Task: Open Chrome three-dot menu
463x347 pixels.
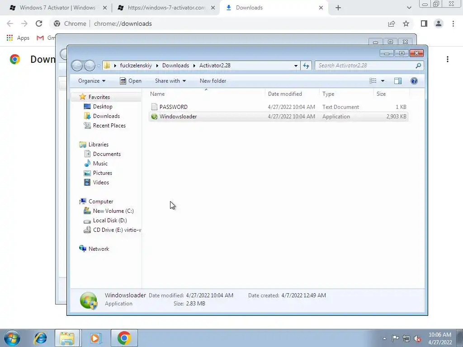Action: pos(453,23)
